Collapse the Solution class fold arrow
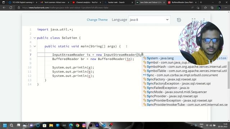 pyautogui.click(x=34, y=38)
